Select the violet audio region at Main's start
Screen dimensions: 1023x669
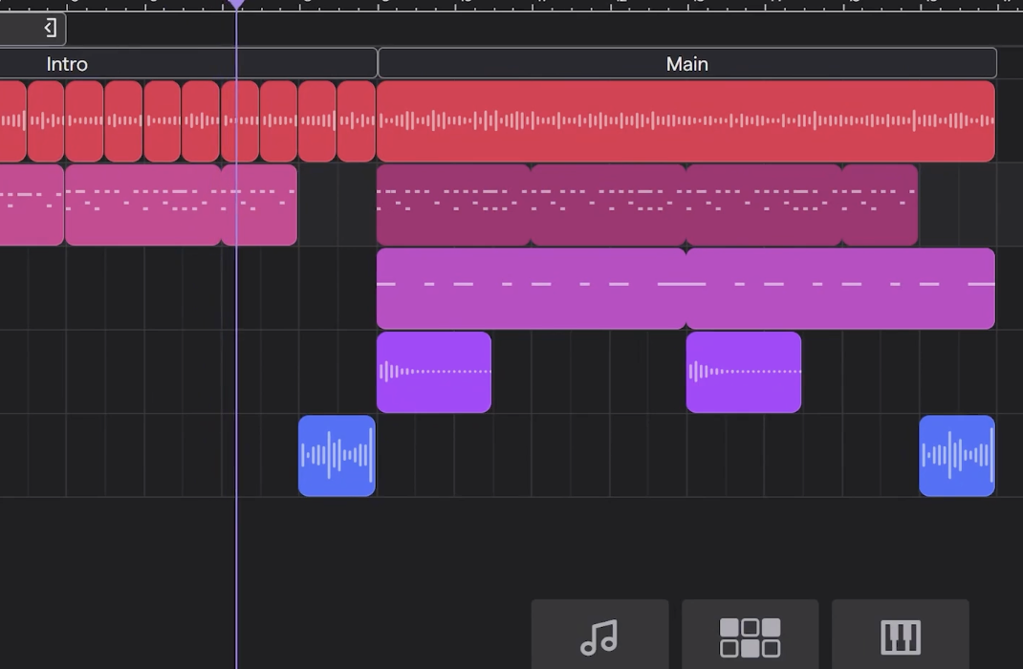pyautogui.click(x=434, y=372)
